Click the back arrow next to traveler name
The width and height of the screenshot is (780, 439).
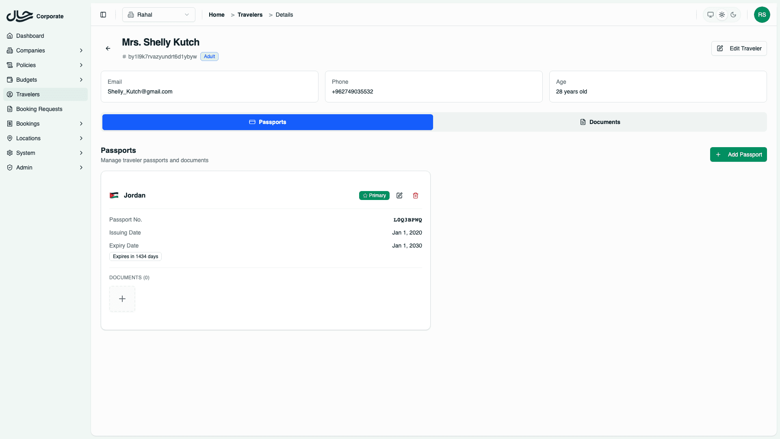point(108,48)
